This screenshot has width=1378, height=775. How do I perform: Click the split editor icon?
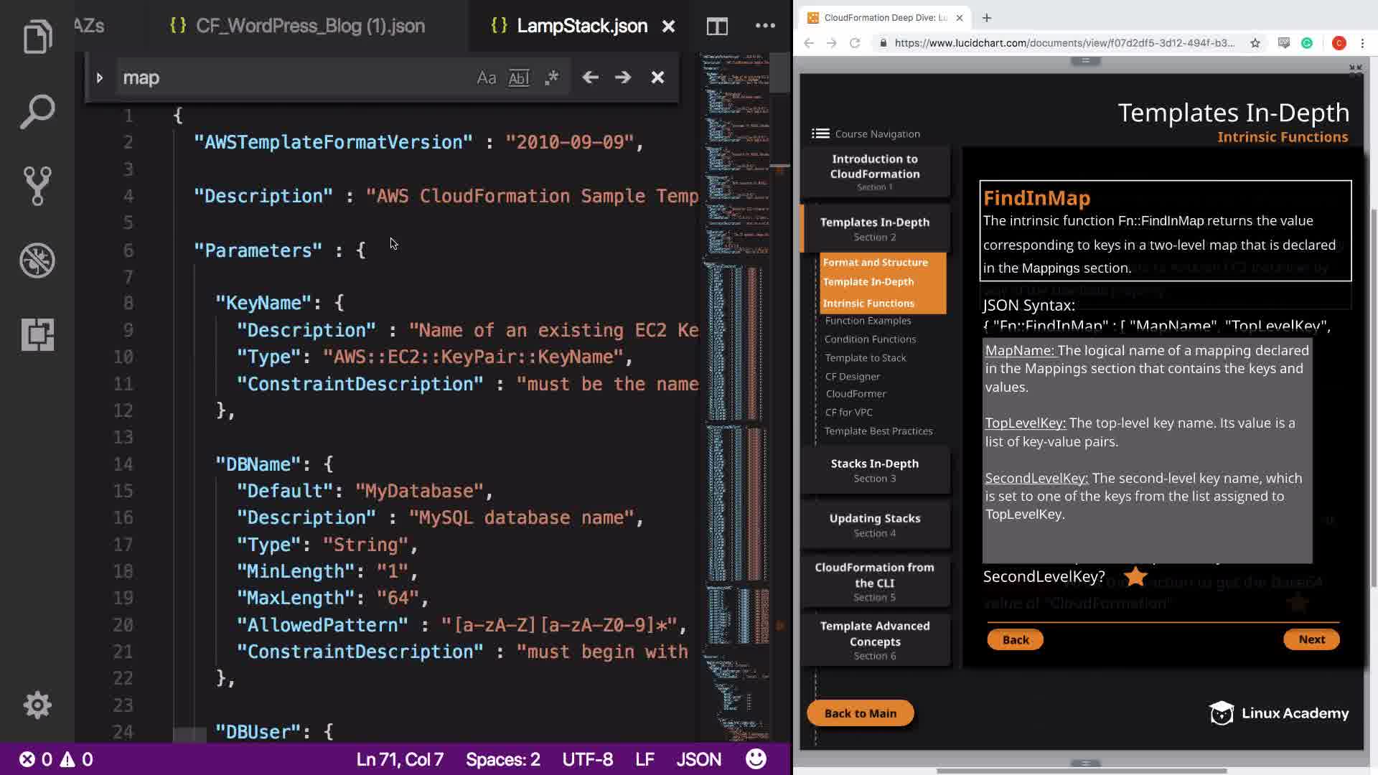(x=716, y=27)
